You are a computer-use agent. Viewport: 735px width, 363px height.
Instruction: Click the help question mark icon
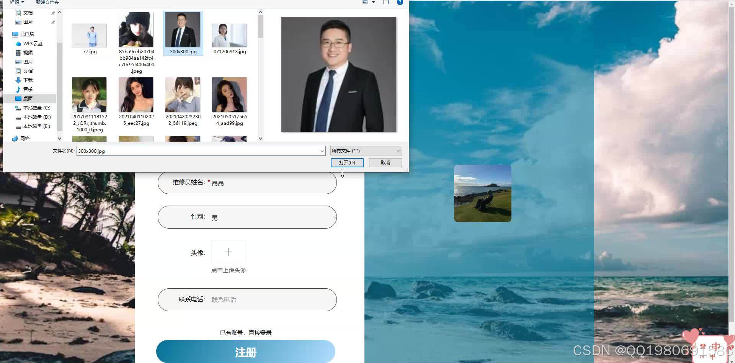click(400, 2)
